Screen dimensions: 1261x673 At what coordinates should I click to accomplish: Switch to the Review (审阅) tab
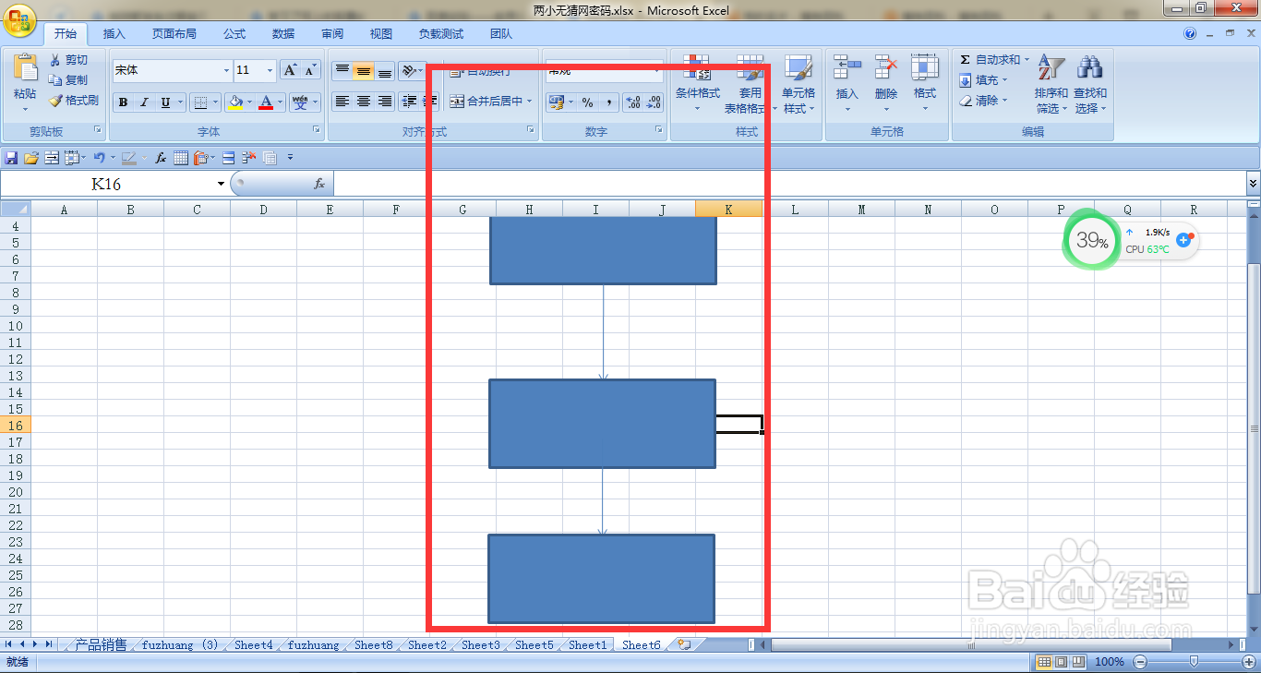332,34
